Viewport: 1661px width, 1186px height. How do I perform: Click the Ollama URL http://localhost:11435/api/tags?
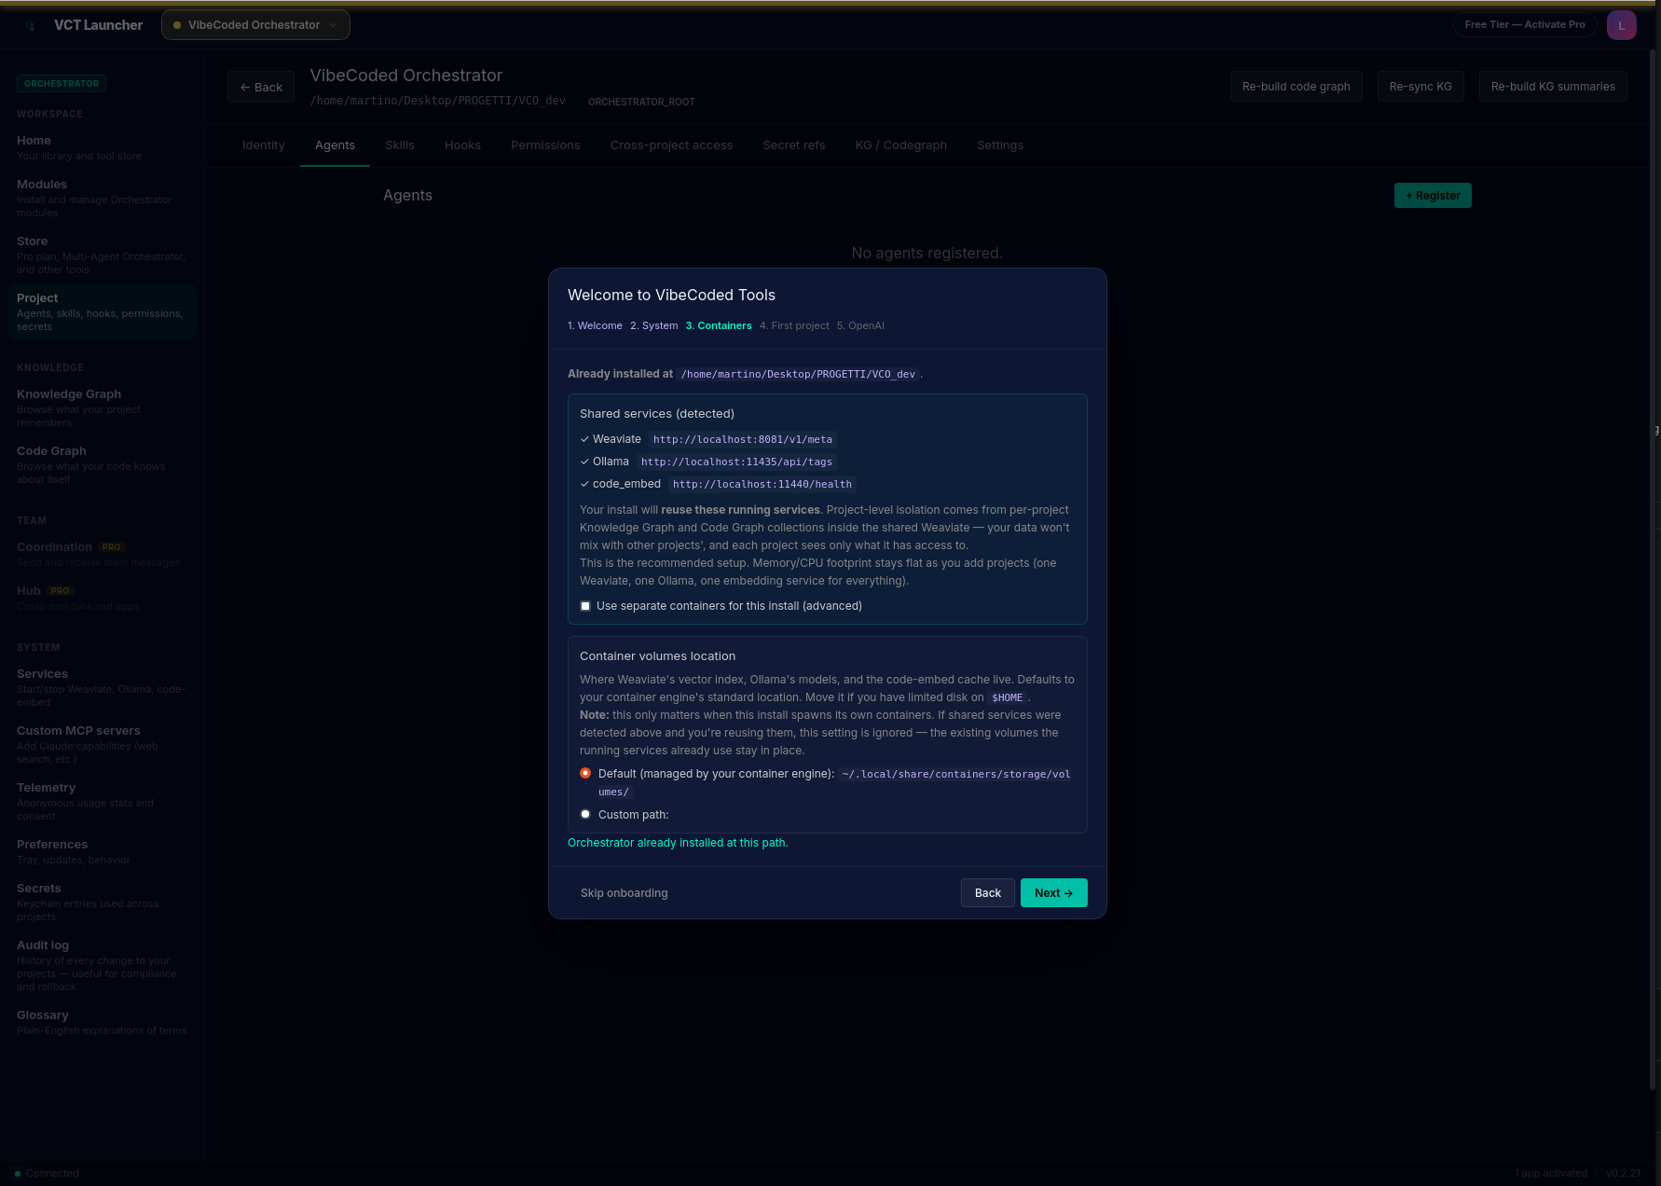[736, 462]
